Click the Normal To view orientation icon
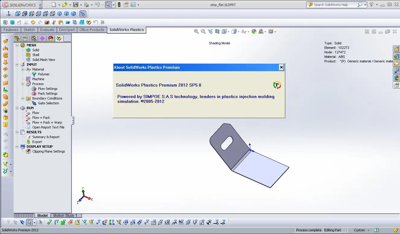The width and height of the screenshot is (400, 234). [8, 14]
